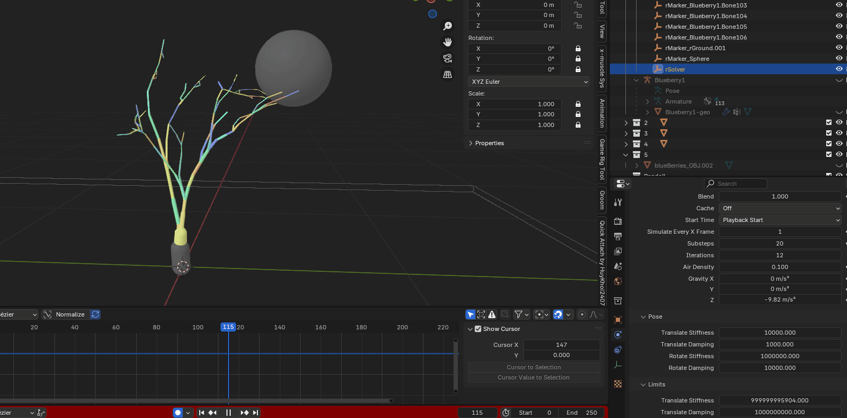Click the Use Preview Range stopwatch icon

[506, 413]
